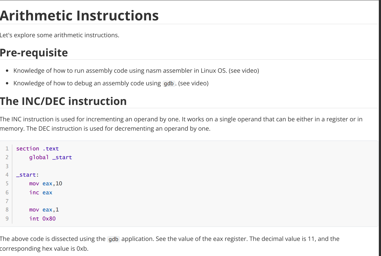381x256 pixels.
Task: Click the intro sentence about exploring arithmetic instructions
Action: point(59,35)
